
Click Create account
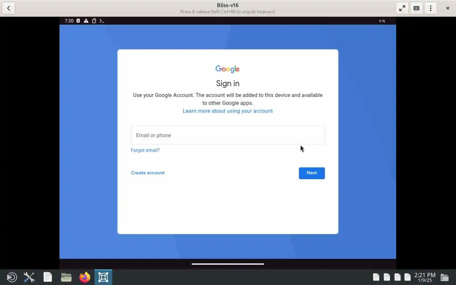click(x=147, y=173)
